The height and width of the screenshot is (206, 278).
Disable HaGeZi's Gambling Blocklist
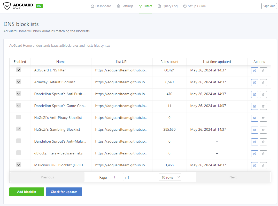pyautogui.click(x=19, y=129)
